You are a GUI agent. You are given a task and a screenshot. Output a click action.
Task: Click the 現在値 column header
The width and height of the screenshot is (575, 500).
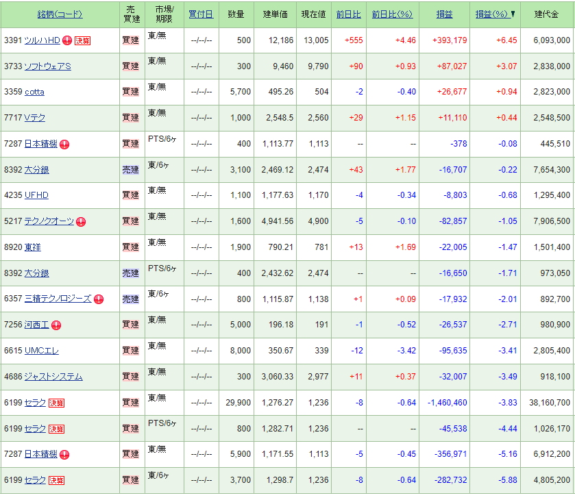point(313,14)
